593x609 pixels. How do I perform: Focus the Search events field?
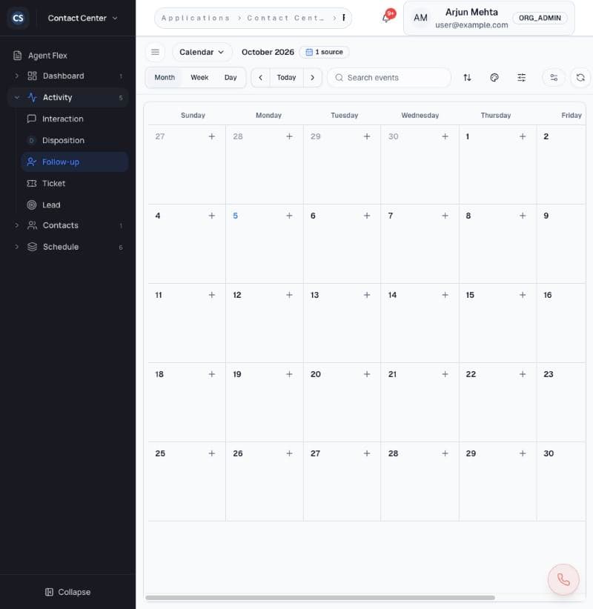(x=389, y=78)
